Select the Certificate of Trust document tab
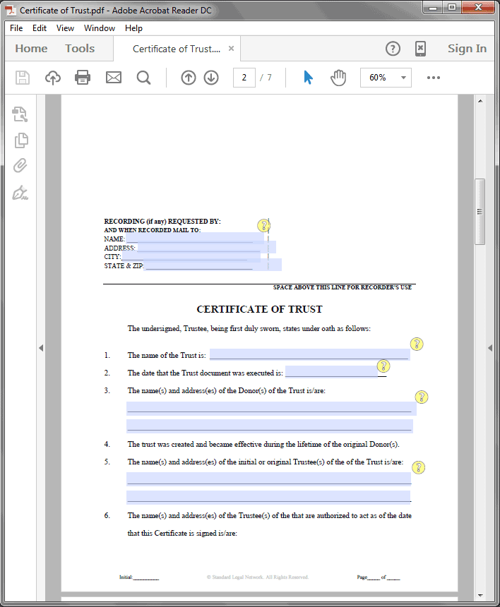Image resolution: width=500 pixels, height=607 pixels. pyautogui.click(x=177, y=49)
